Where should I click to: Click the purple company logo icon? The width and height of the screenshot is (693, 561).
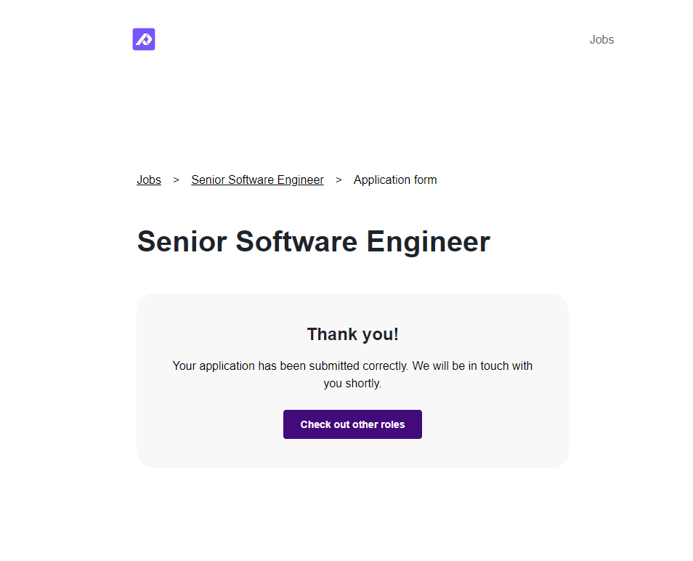tap(144, 39)
